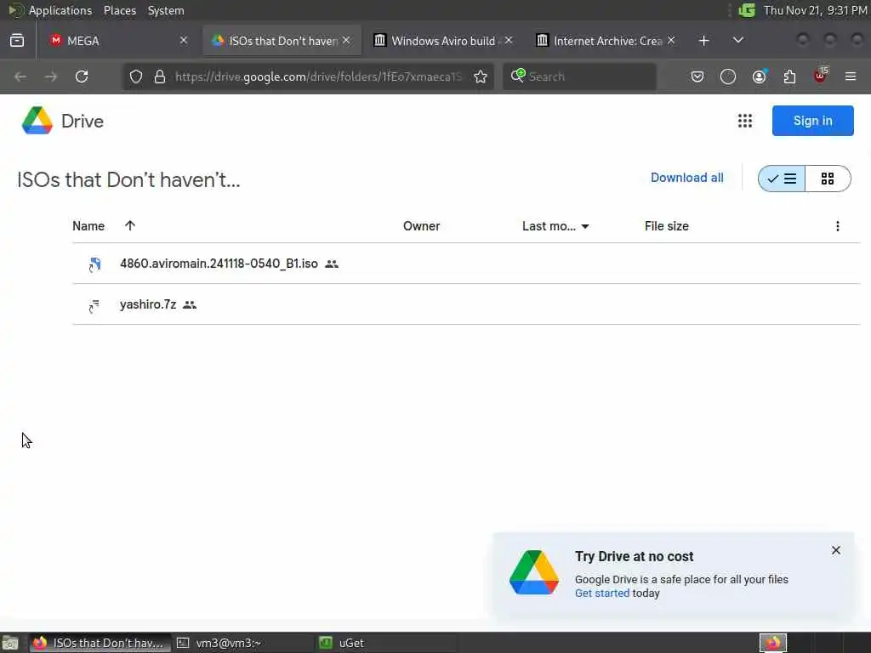871x653 pixels.
Task: Reload the current page
Action: click(x=82, y=77)
